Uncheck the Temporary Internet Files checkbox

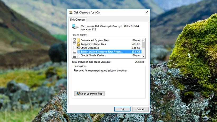[x=74, y=44]
